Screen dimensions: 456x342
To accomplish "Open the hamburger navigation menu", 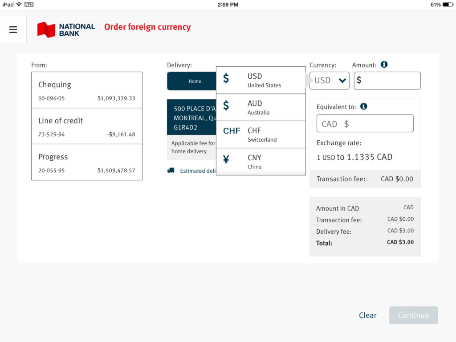I will 13,29.
